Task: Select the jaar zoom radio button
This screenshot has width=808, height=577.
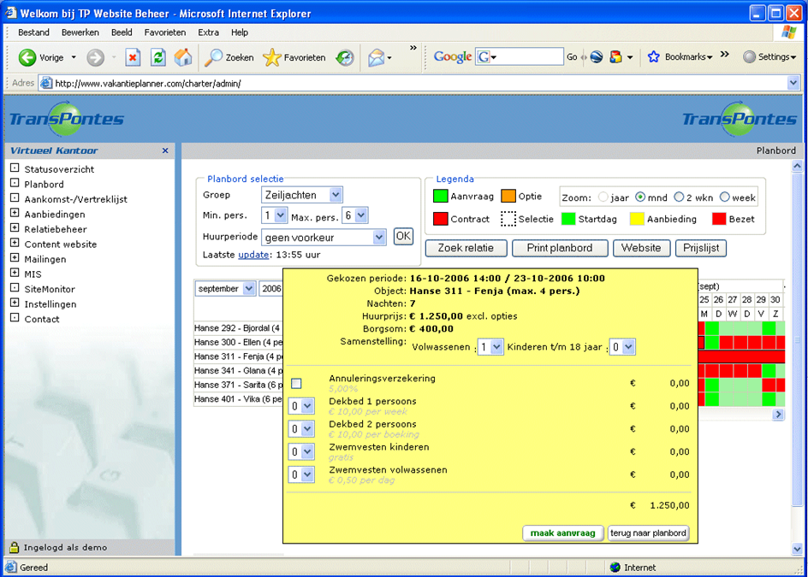Action: point(603,197)
